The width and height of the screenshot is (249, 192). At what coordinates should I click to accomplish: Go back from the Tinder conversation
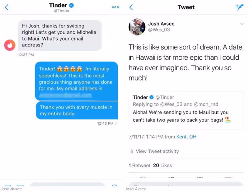(x=7, y=7)
